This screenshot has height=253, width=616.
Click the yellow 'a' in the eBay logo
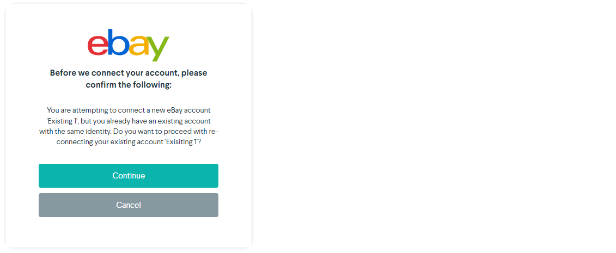138,46
